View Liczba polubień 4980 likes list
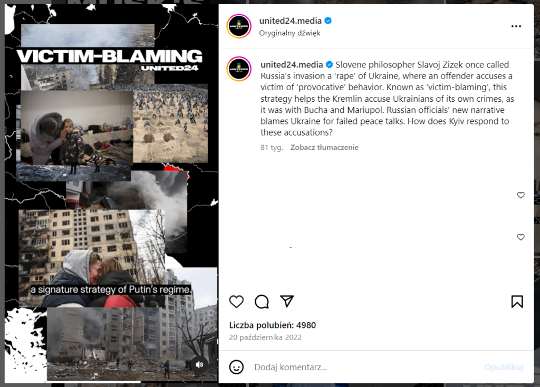This screenshot has width=540, height=387. (273, 325)
